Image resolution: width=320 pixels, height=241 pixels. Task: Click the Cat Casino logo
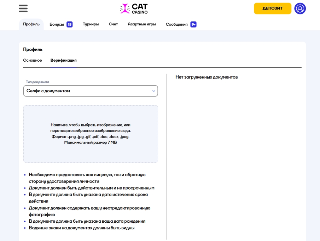(x=134, y=9)
